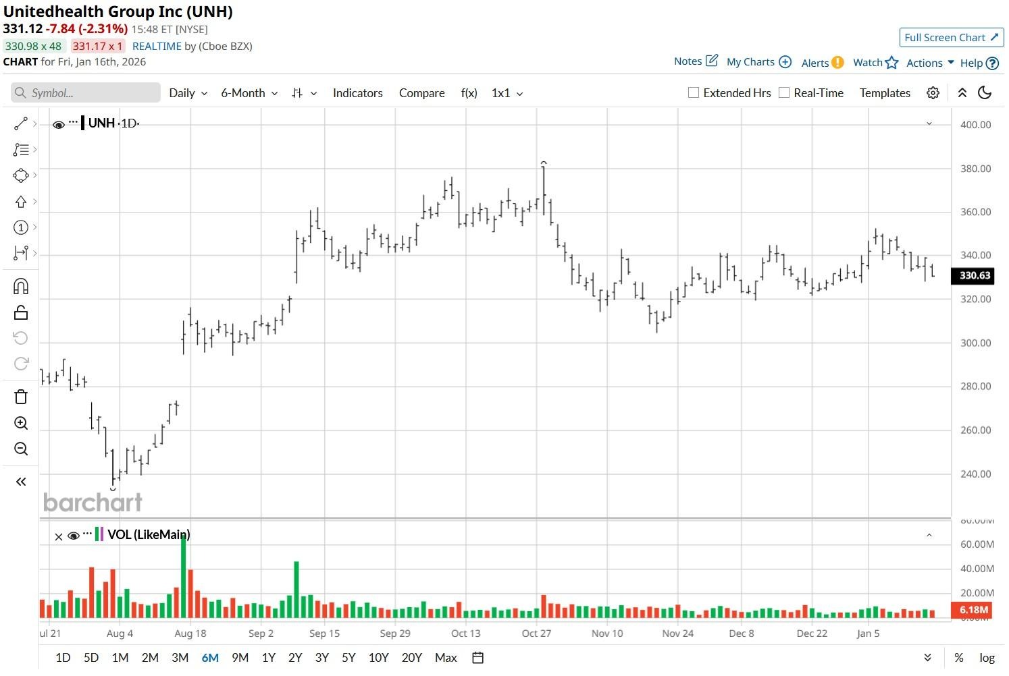This screenshot has height=676, width=1009.
Task: Toggle log scale button
Action: click(x=987, y=658)
